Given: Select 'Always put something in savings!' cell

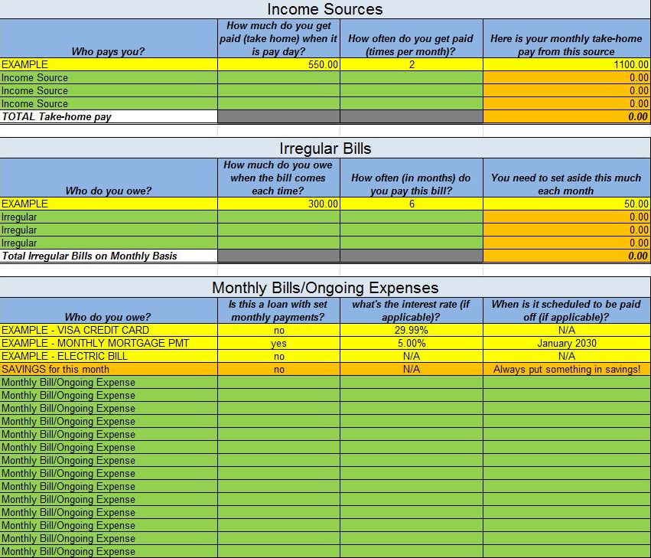Looking at the screenshot, I should (x=566, y=370).
